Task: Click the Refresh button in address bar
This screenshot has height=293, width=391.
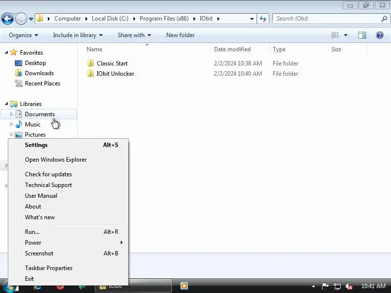Action: point(263,19)
